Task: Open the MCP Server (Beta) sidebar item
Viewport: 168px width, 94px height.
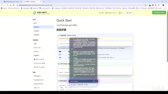Action: point(39,63)
